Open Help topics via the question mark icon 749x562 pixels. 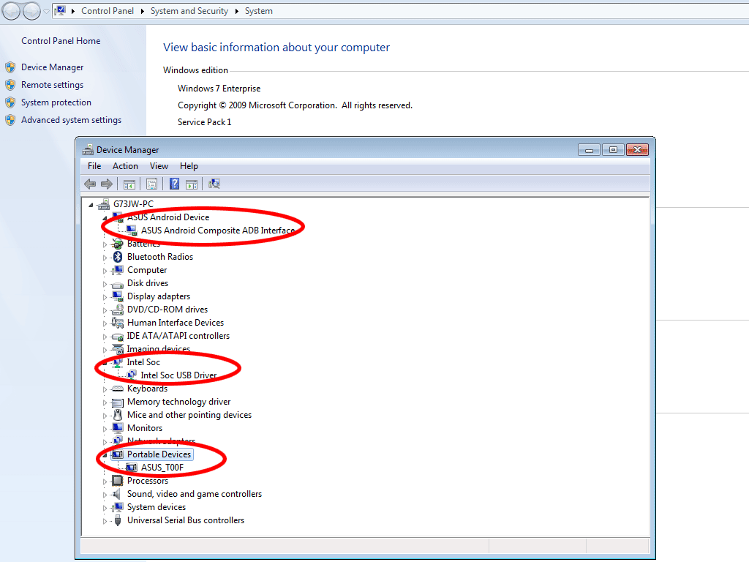(x=173, y=184)
